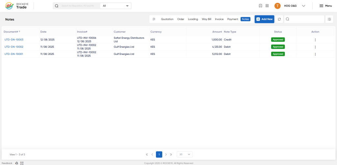
Task: Switch to the Invoice tab
Action: pyautogui.click(x=219, y=19)
